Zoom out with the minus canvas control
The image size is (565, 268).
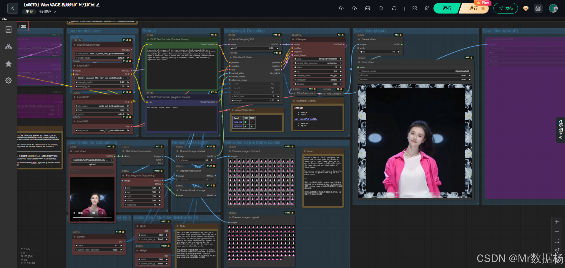point(557,231)
